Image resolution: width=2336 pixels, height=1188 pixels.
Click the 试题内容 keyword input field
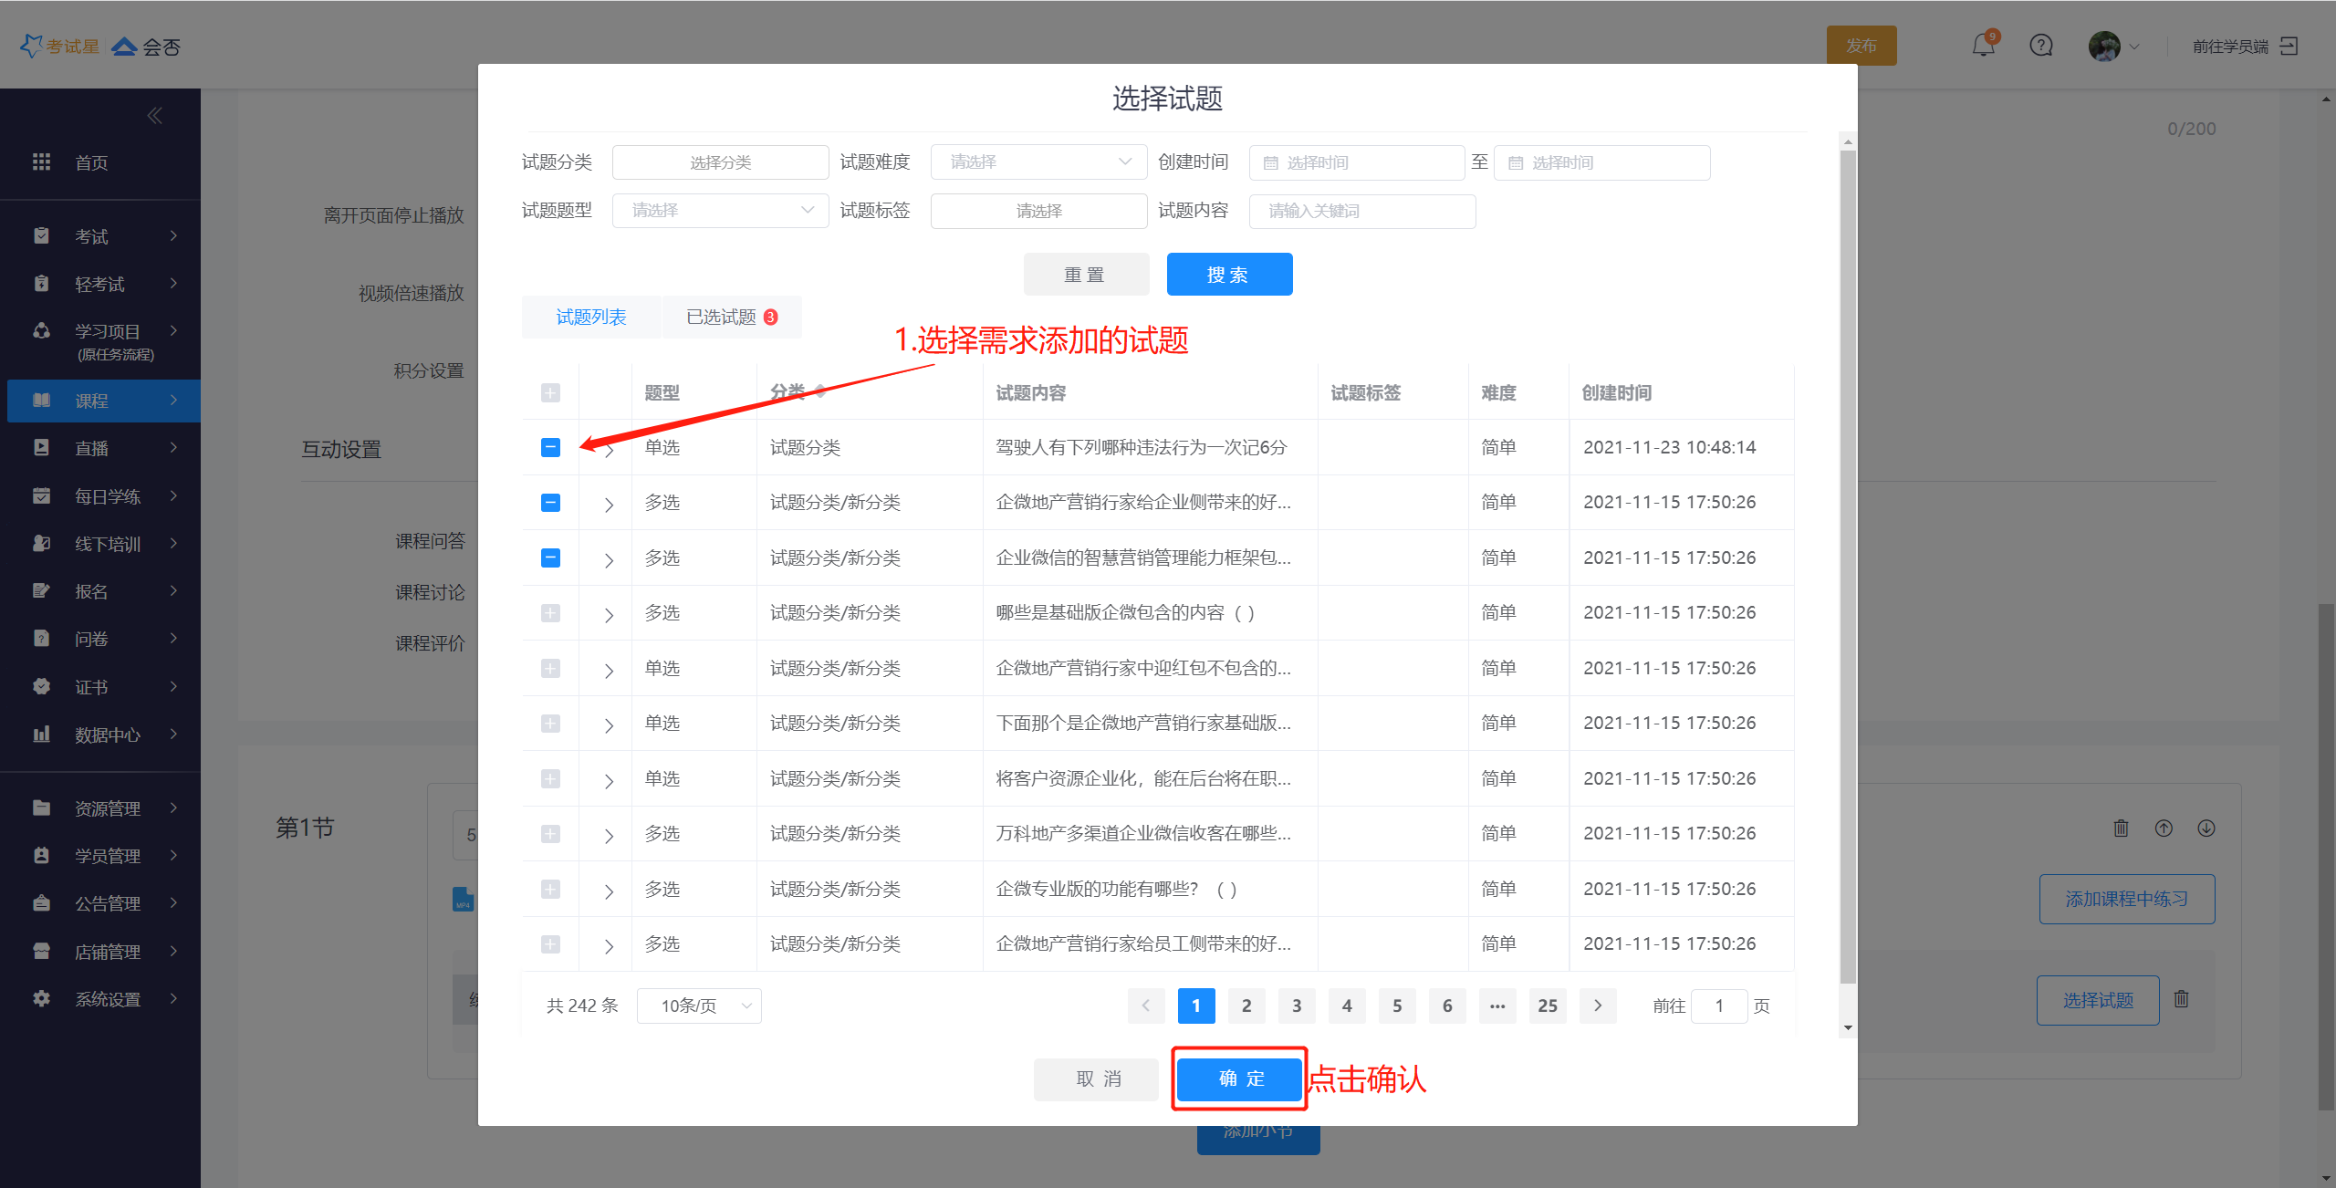(1361, 212)
